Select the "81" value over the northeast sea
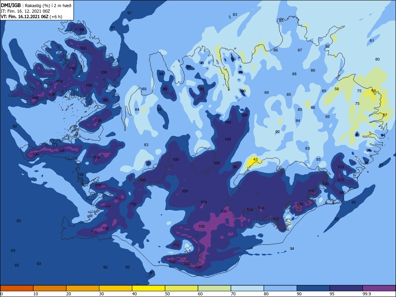 coord(372,41)
